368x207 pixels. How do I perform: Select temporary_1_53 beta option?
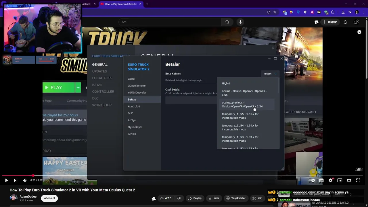click(x=247, y=139)
